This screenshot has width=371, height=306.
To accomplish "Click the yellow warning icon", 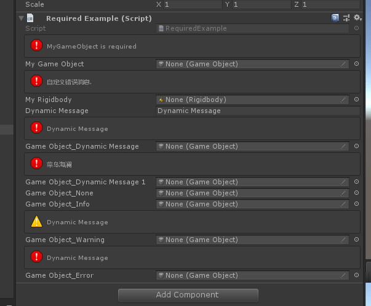I will [37, 222].
